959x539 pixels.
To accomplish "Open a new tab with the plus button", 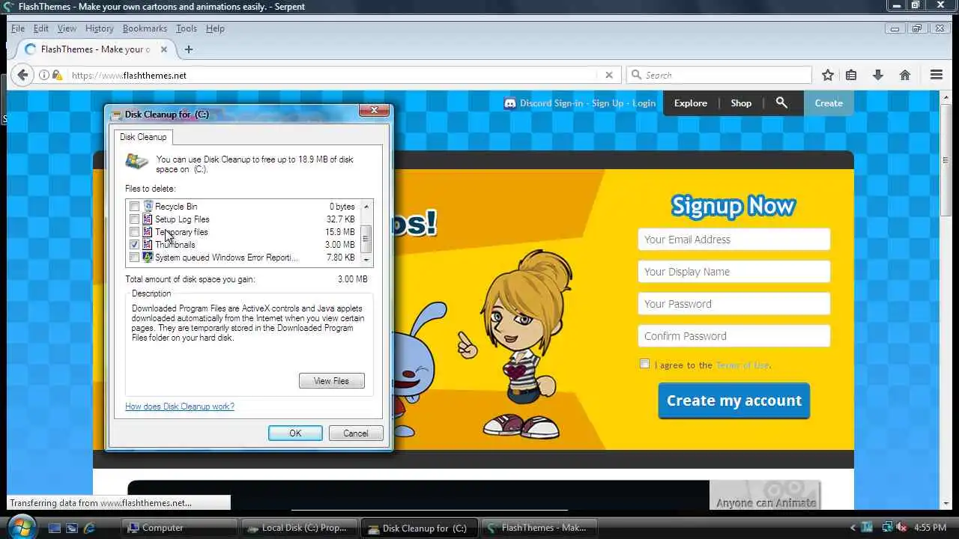I will tap(189, 49).
